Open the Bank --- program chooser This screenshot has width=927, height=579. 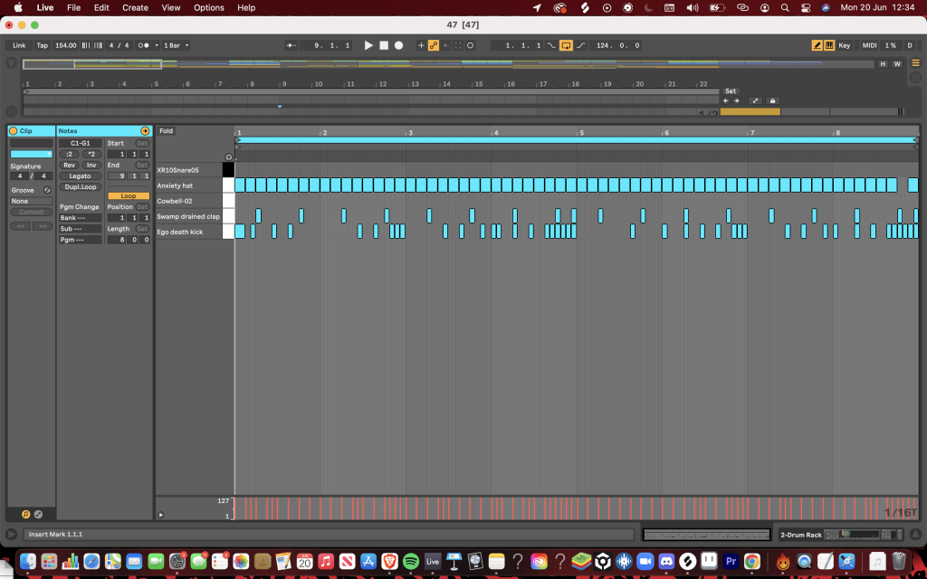coord(81,218)
